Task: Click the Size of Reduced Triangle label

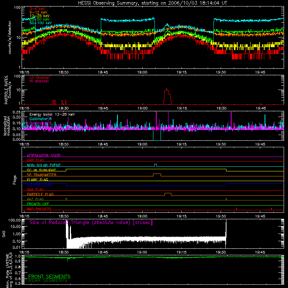Action: [x=91, y=222]
